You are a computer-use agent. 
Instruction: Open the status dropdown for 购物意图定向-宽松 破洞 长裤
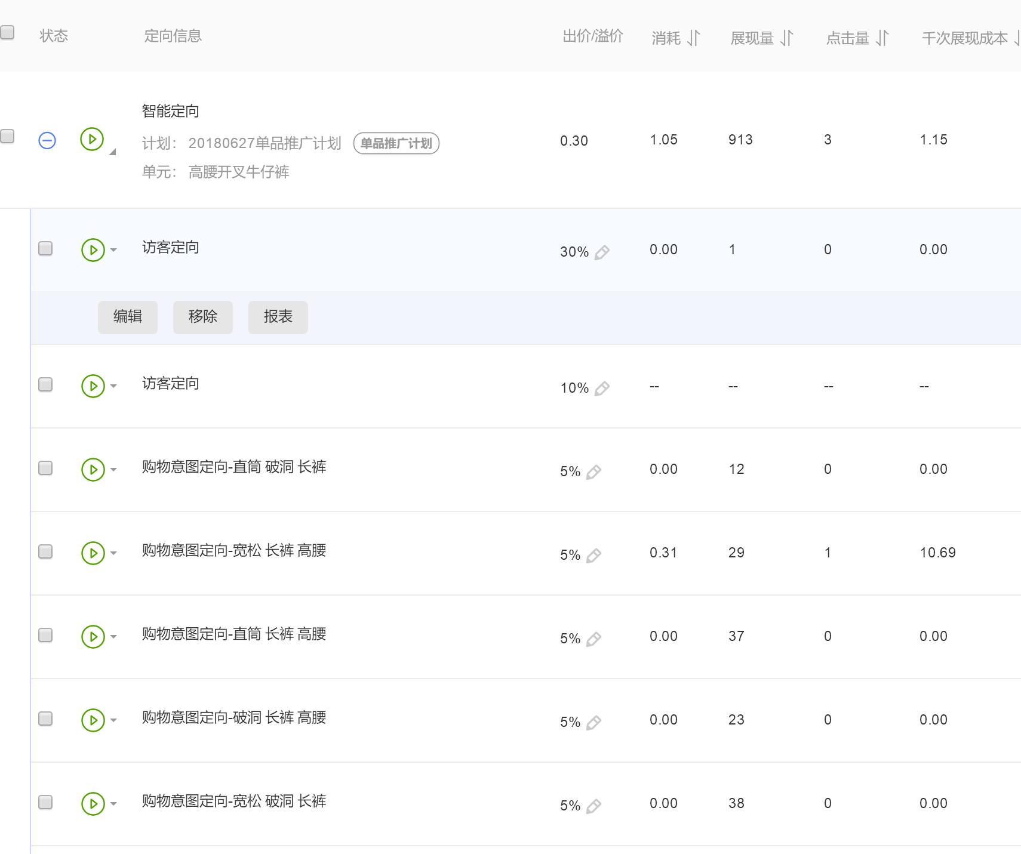[113, 804]
